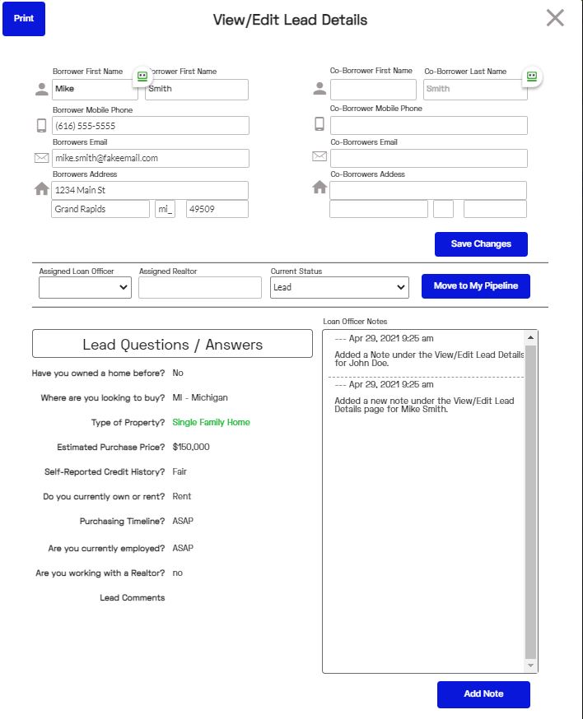This screenshot has width=583, height=719.
Task: Click the borrower address house icon
Action: [42, 188]
